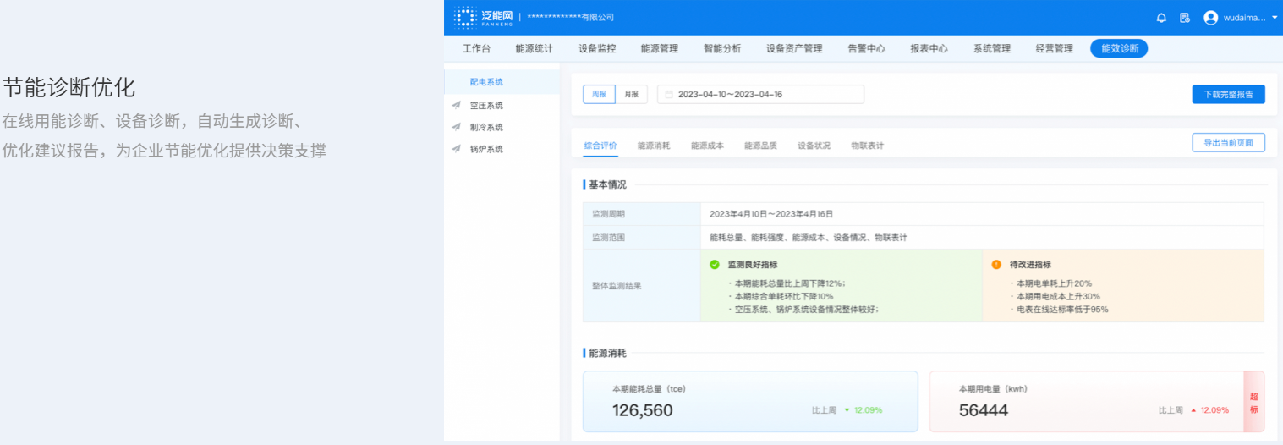The image size is (1283, 445).
Task: Open the 能源统计 menu
Action: click(534, 48)
